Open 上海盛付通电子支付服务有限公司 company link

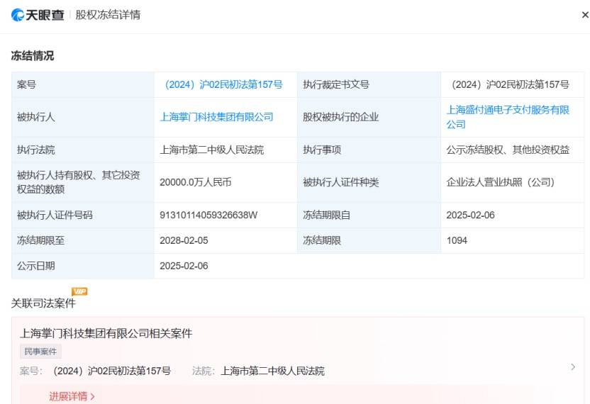coord(508,117)
